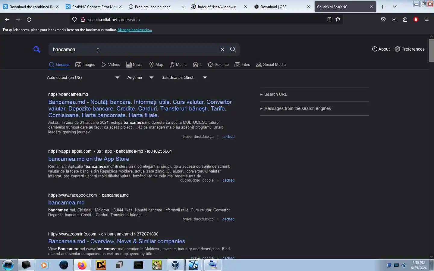The height and width of the screenshot is (271, 434).
Task: Select the General search category
Action: pyautogui.click(x=59, y=65)
